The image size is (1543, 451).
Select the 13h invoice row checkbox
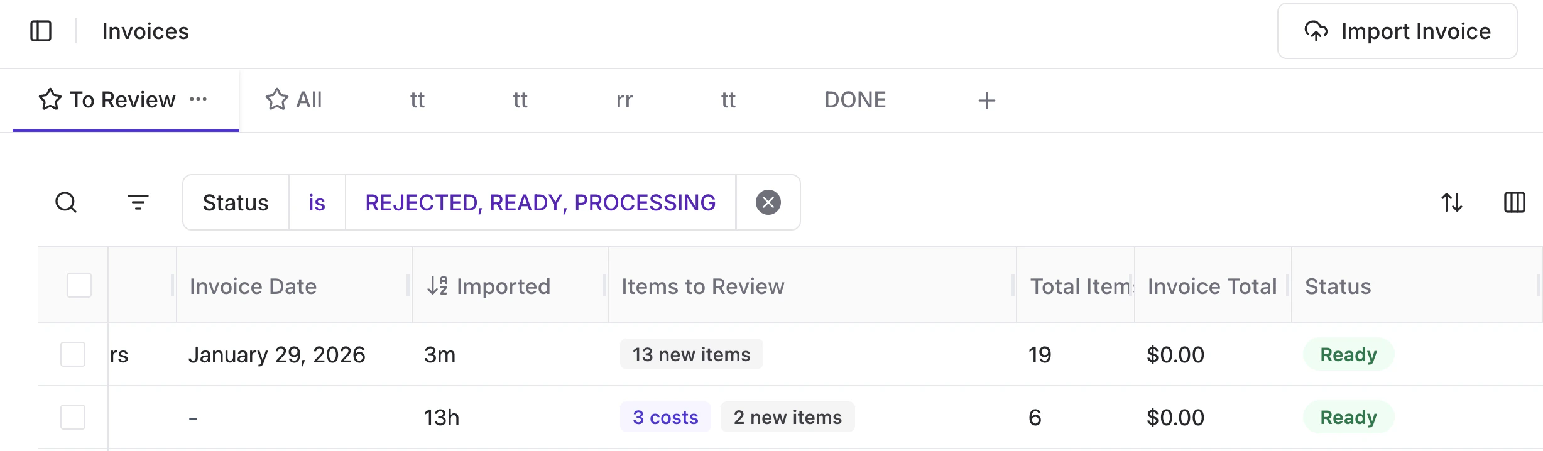tap(73, 417)
